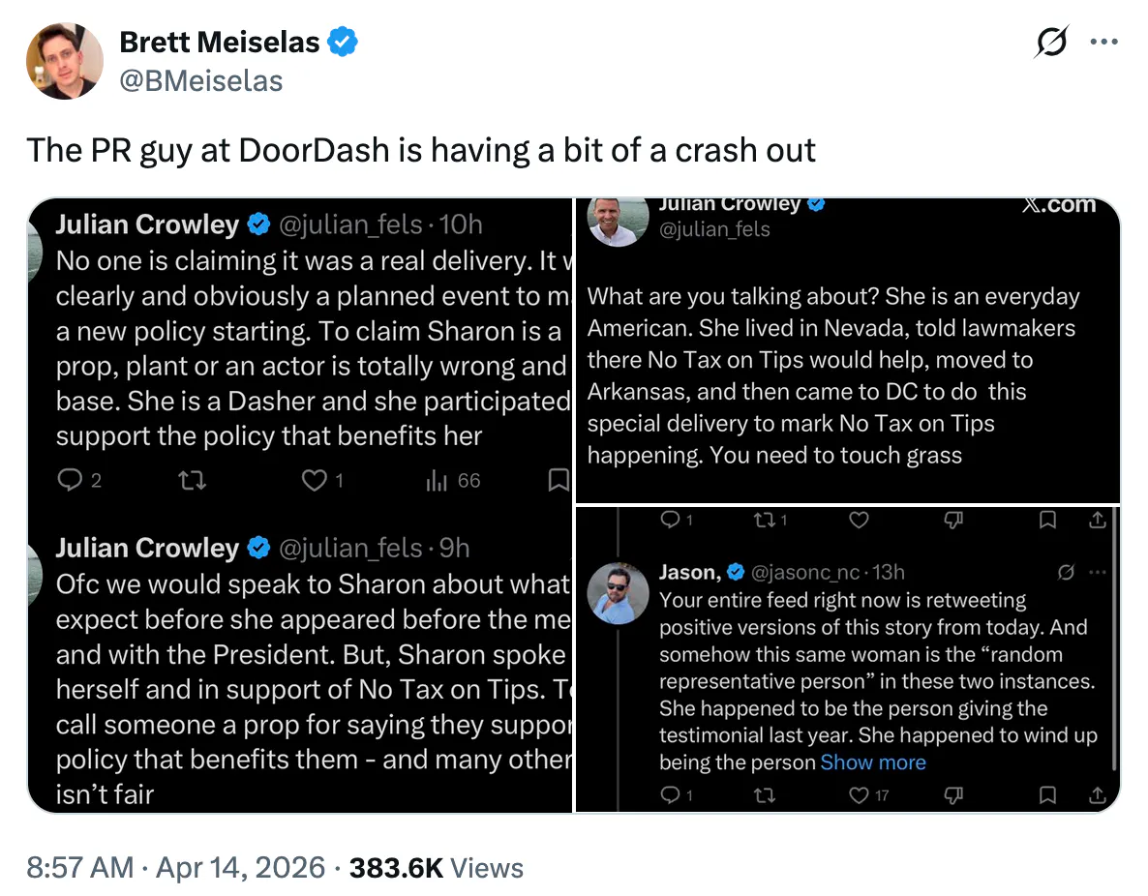Click the analytics views icon showing 66
This screenshot has height=896, width=1148.
pos(438,480)
